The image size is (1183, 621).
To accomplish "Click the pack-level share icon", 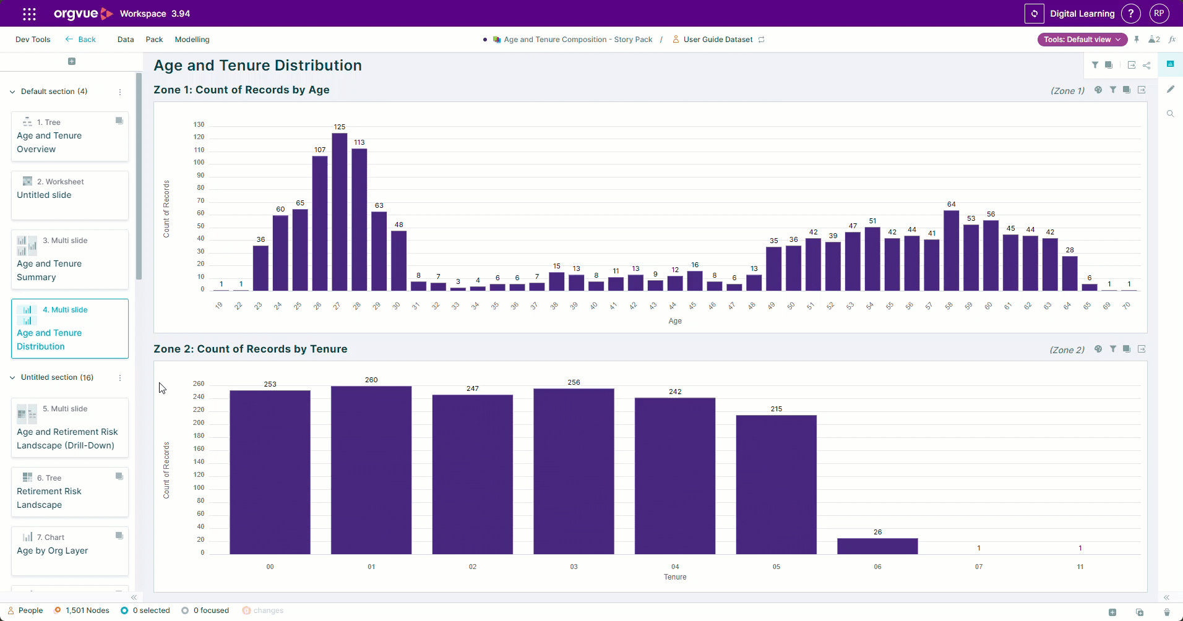I will pos(1146,65).
